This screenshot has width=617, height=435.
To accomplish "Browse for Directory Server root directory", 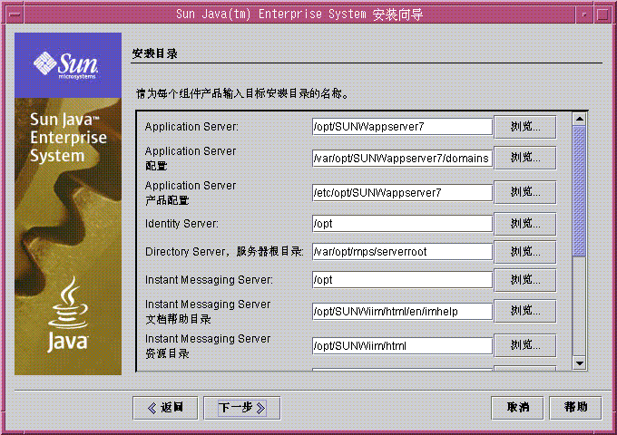I will click(525, 252).
